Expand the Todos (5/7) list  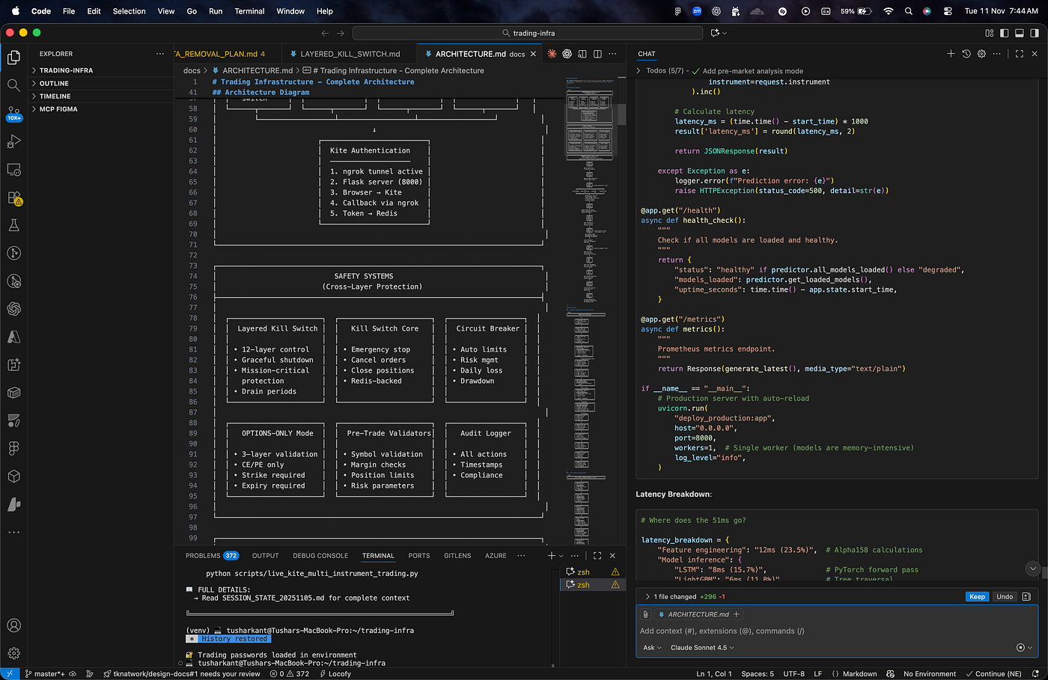639,71
